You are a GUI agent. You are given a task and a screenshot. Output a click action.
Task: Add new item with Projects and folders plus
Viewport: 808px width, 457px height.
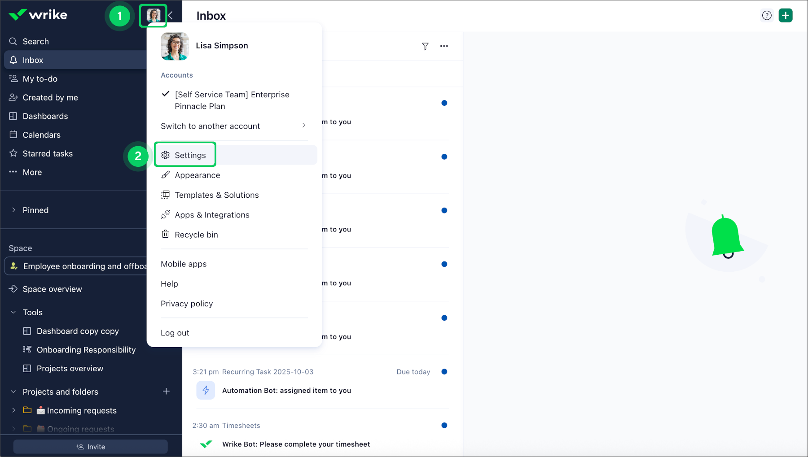click(x=166, y=392)
